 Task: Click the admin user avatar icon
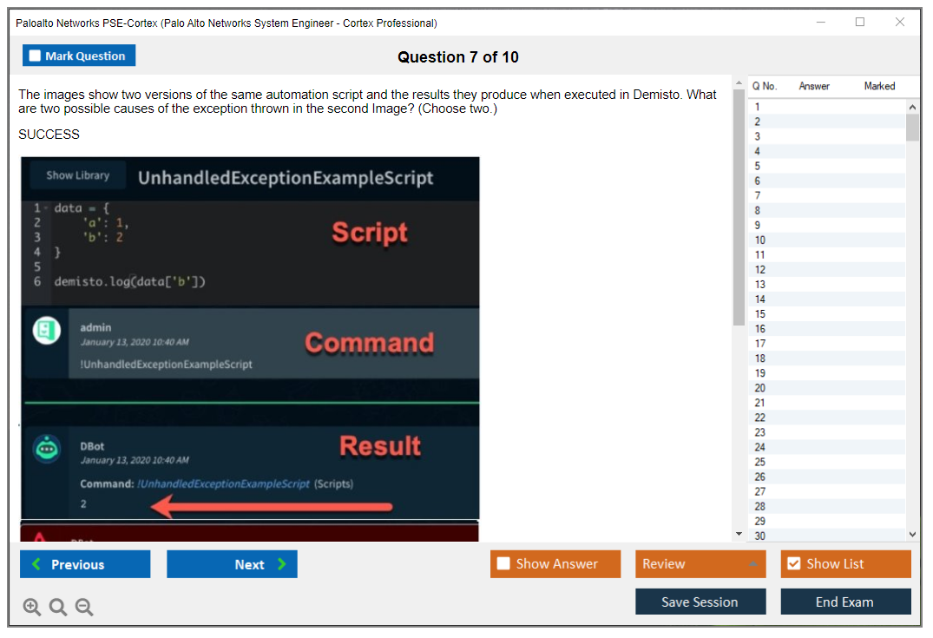[46, 331]
